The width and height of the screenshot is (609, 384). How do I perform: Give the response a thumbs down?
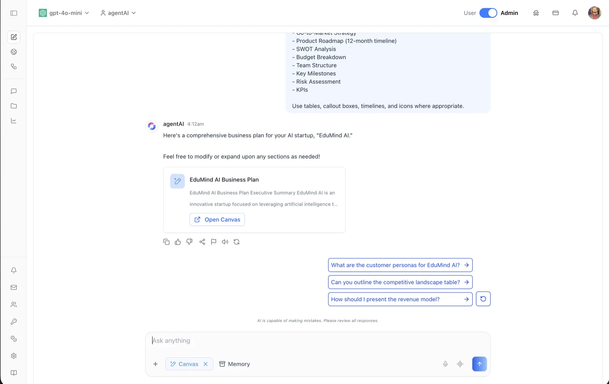189,242
